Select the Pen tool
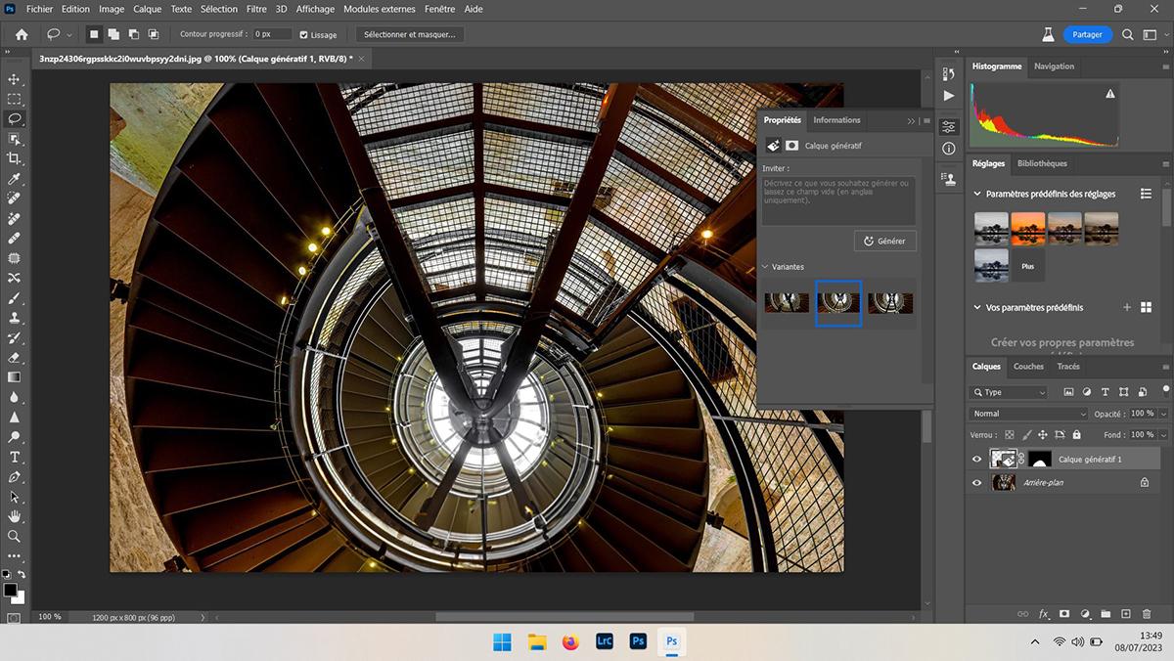Viewport: 1174px width, 661px height. pos(14,476)
